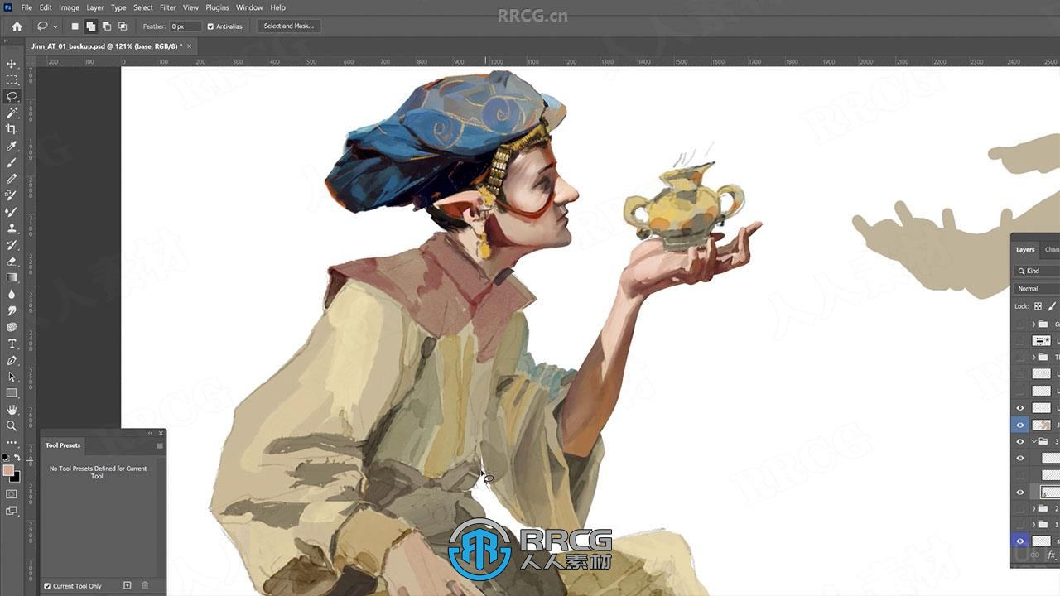Viewport: 1060px width, 596px height.
Task: Select the Path Selection tool
Action: (12, 377)
